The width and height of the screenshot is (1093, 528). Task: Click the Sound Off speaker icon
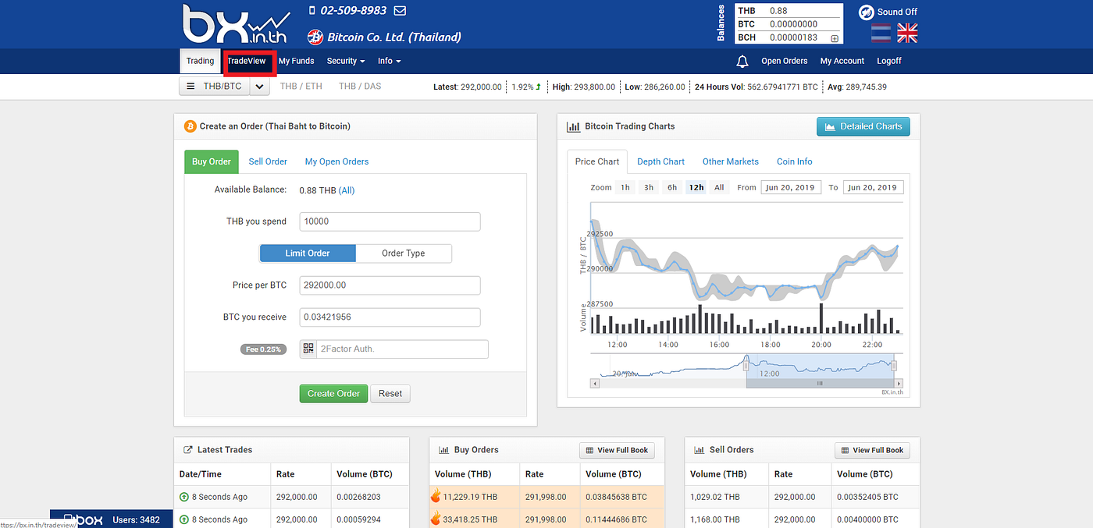(x=866, y=12)
